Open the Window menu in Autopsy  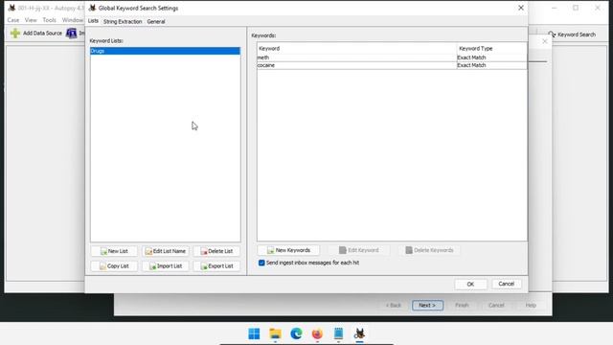(x=73, y=20)
